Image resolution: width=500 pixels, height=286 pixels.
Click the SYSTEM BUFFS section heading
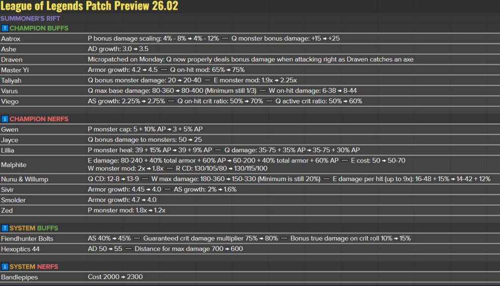click(34, 228)
